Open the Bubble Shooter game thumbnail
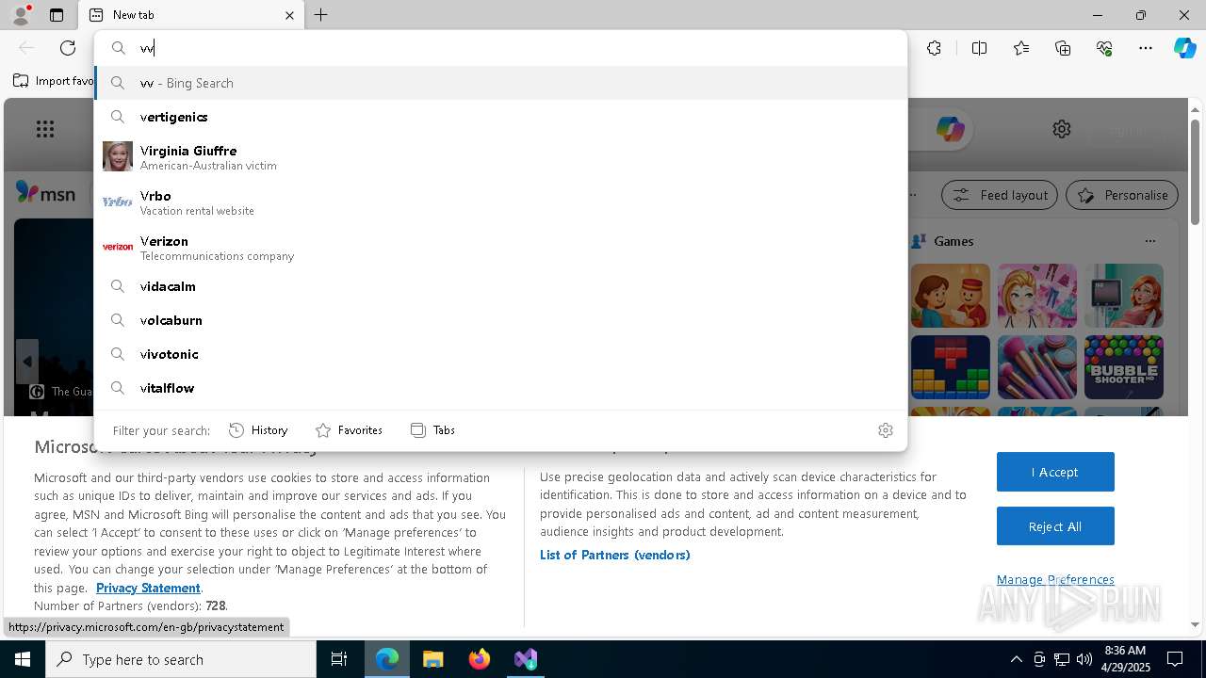Viewport: 1206px width, 678px height. click(x=1124, y=367)
